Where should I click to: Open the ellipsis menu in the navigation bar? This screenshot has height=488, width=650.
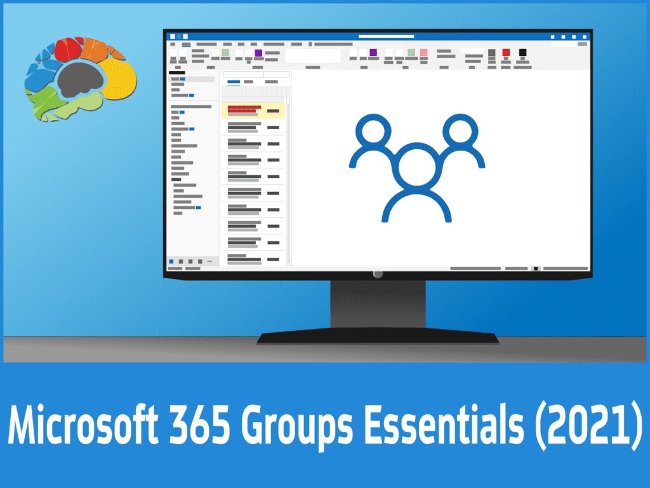tap(209, 261)
